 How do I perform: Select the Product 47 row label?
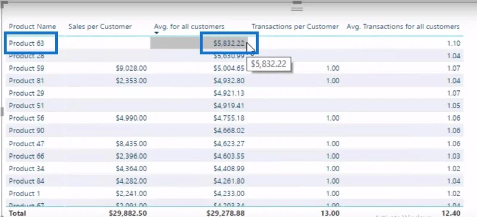pyautogui.click(x=26, y=143)
